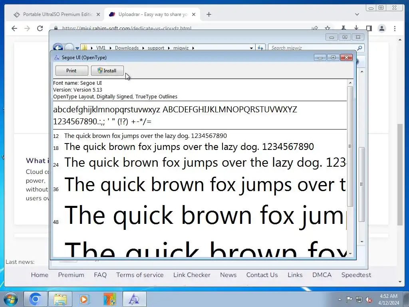Click the Explorer back button
The width and height of the screenshot is (409, 307).
[58, 48]
